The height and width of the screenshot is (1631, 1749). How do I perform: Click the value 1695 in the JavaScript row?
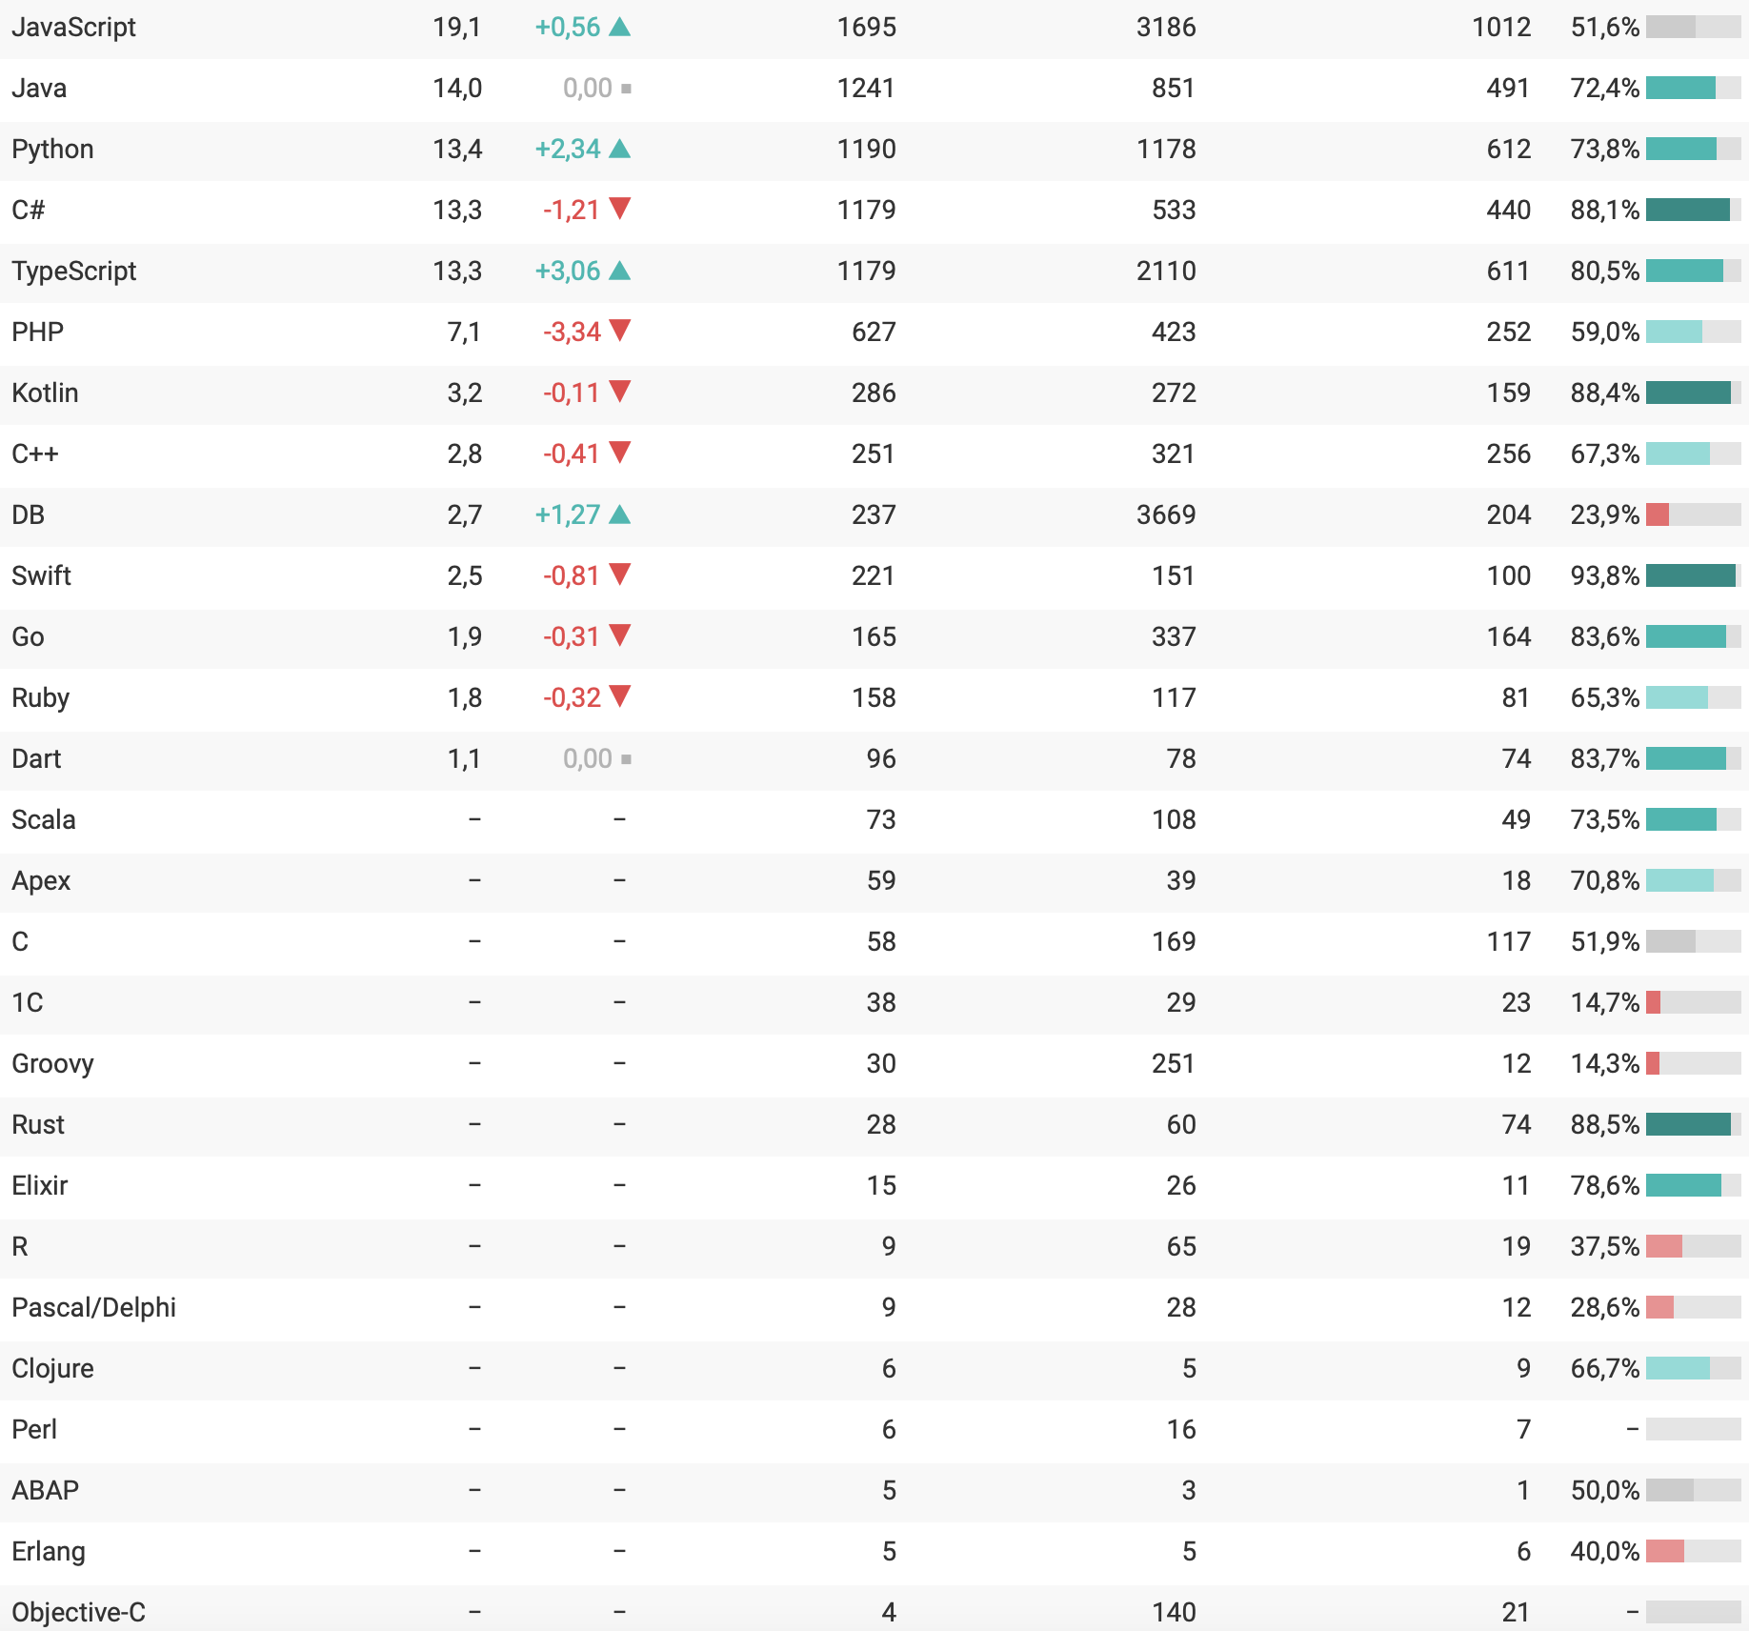pos(867,27)
